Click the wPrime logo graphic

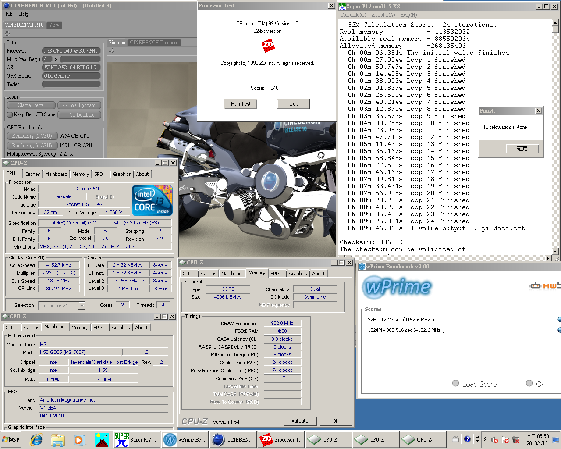pos(397,287)
